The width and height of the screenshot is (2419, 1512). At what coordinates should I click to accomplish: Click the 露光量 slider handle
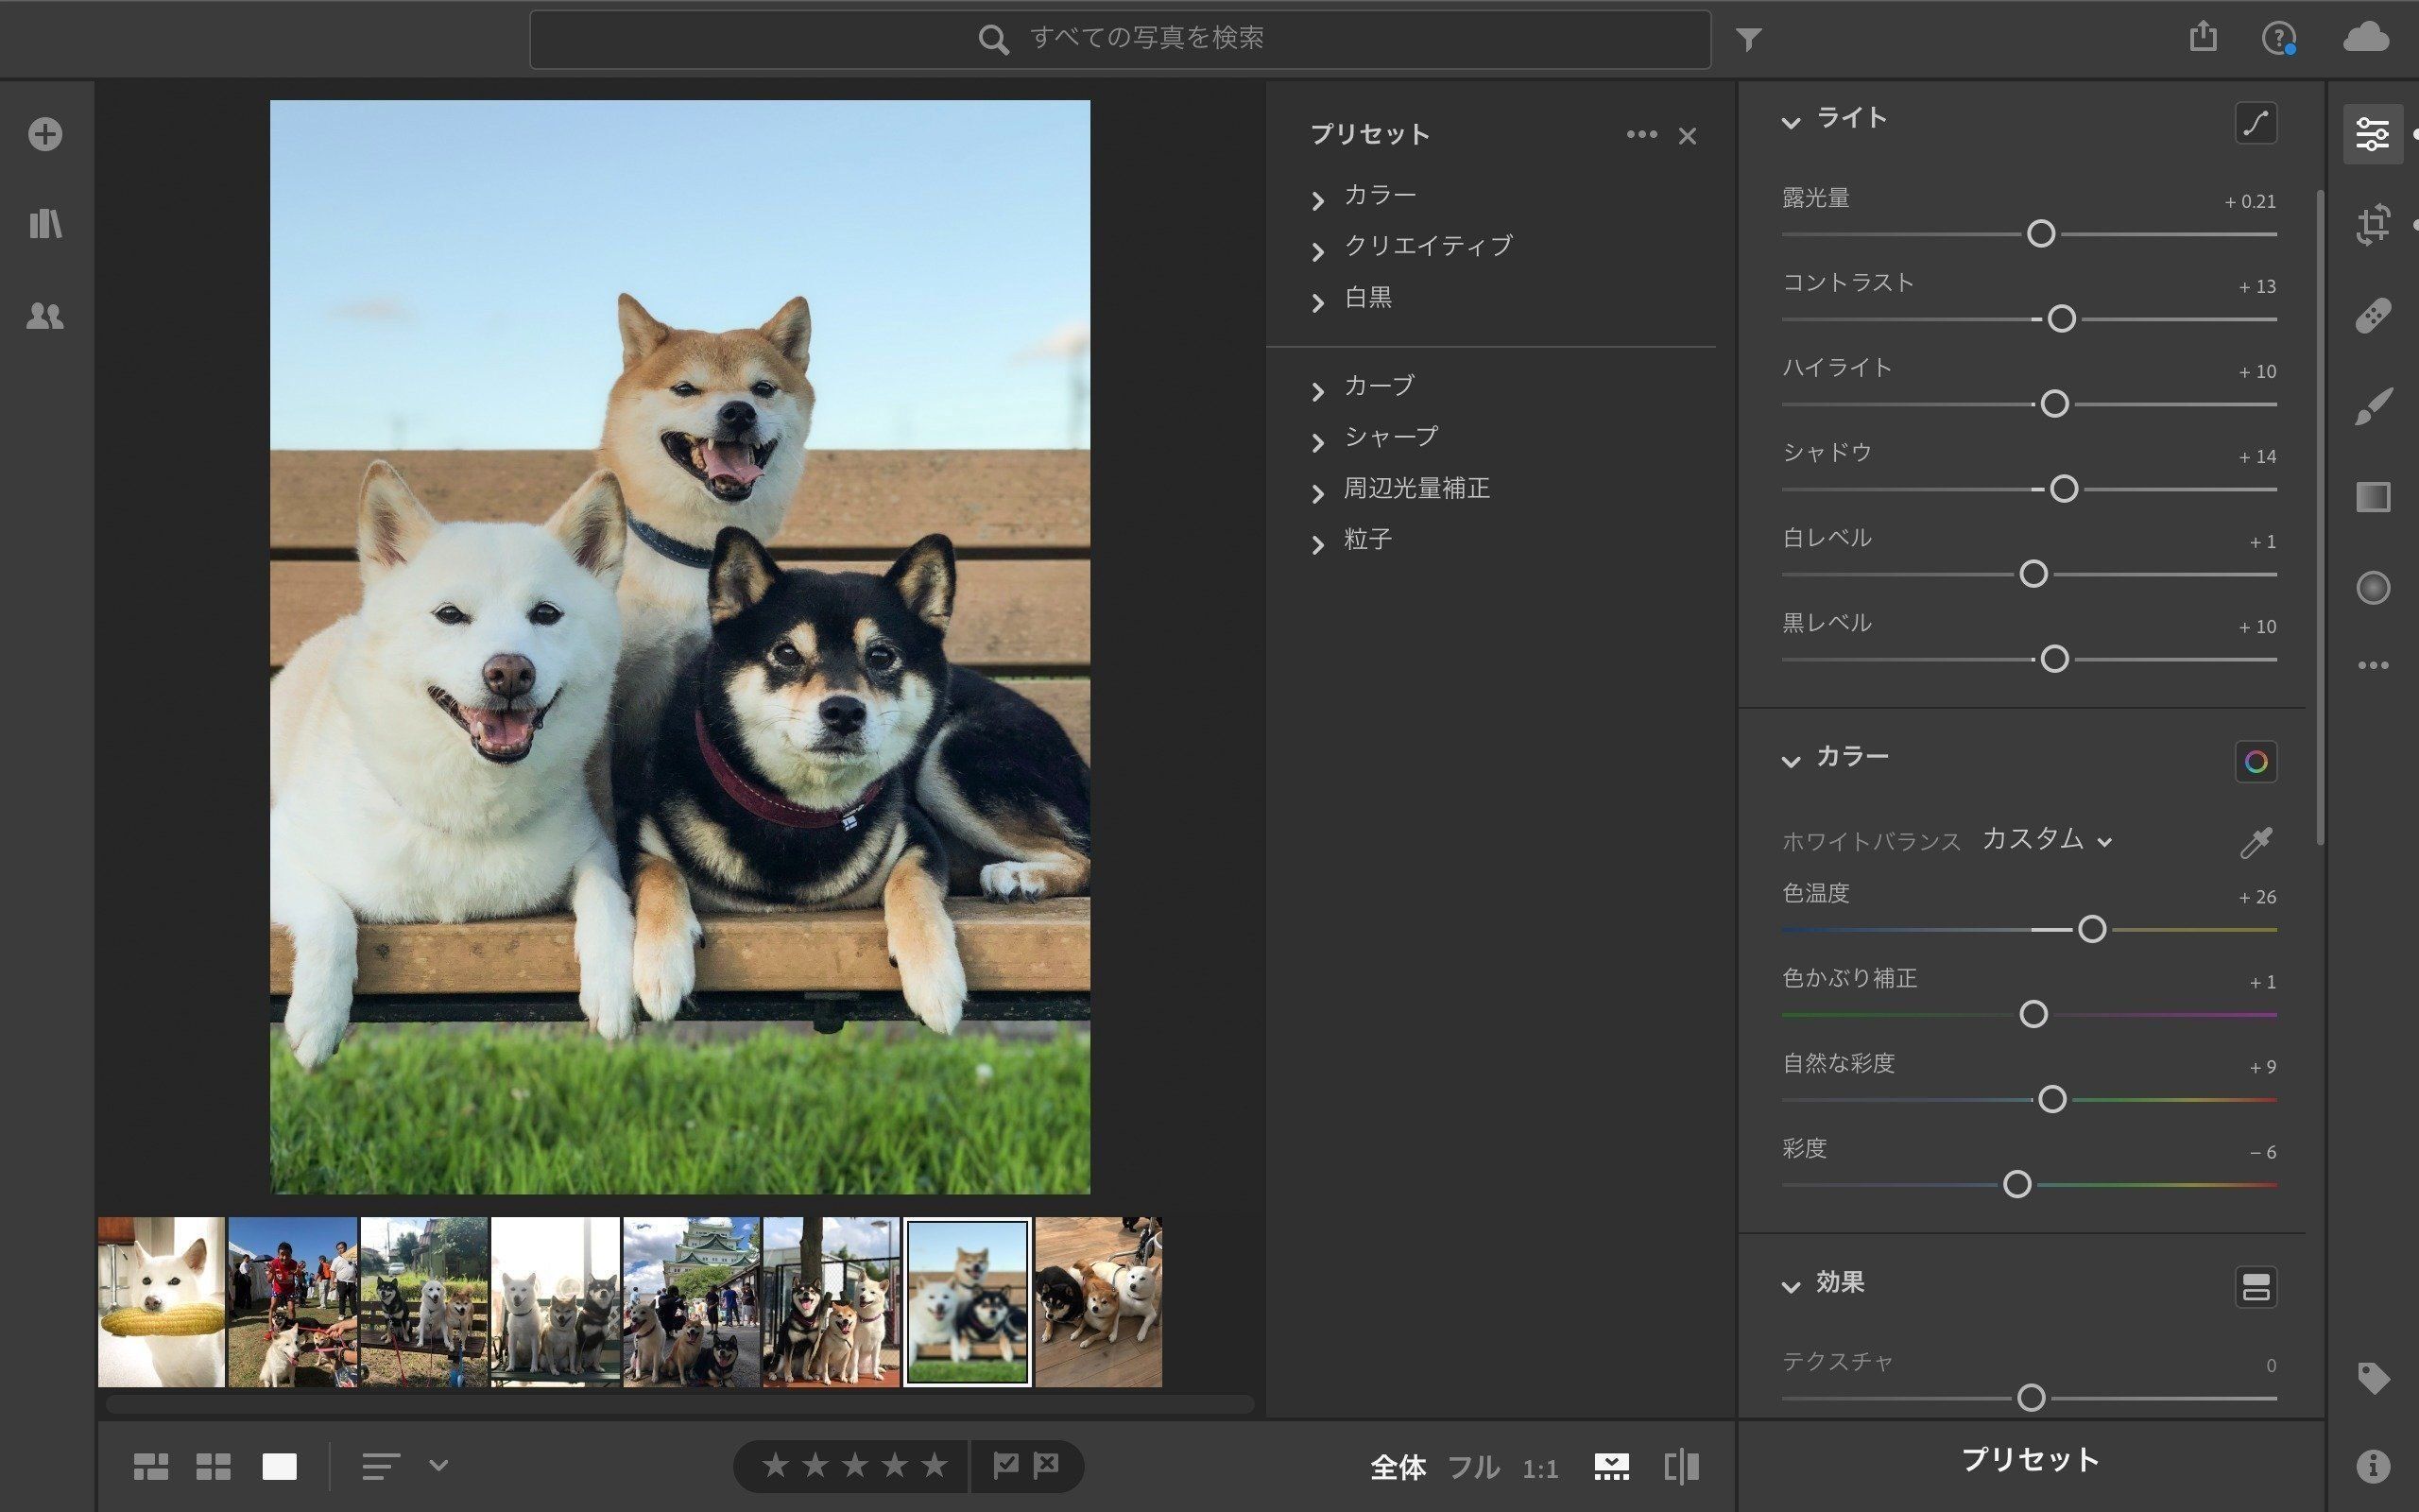(x=2040, y=234)
